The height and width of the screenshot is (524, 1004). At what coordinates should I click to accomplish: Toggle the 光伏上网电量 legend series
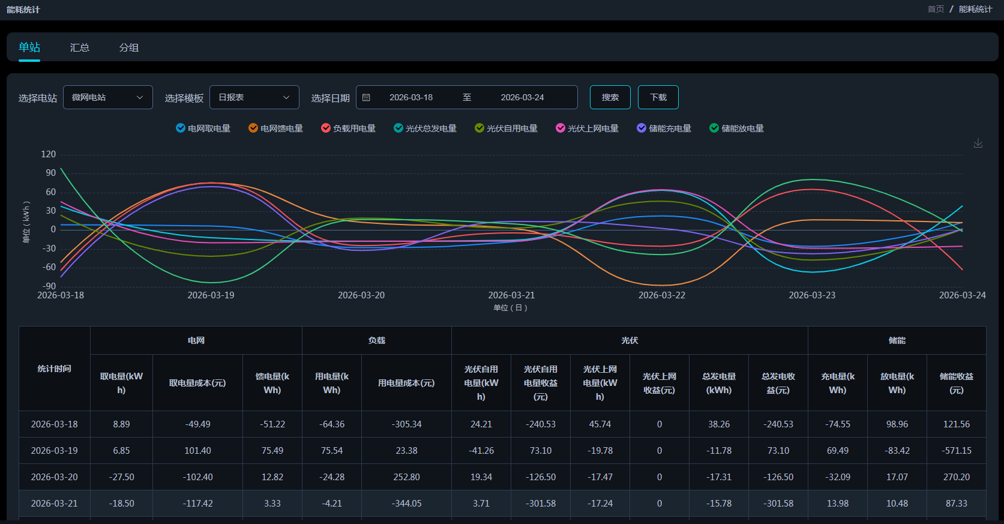pyautogui.click(x=587, y=128)
